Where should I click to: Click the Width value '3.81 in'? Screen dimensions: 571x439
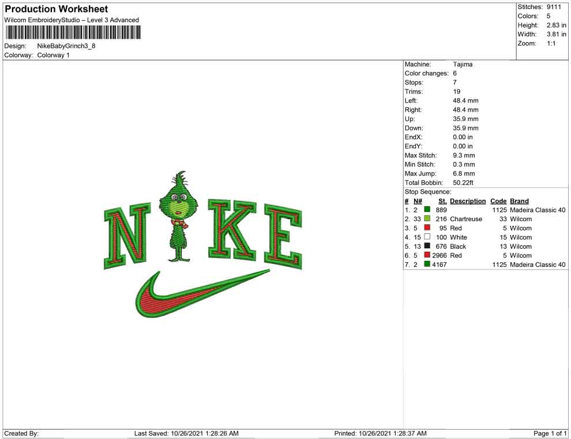[x=557, y=34]
